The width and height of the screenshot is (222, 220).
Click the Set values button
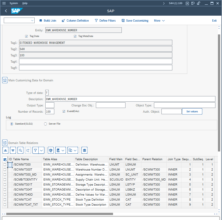pyautogui.click(x=192, y=111)
